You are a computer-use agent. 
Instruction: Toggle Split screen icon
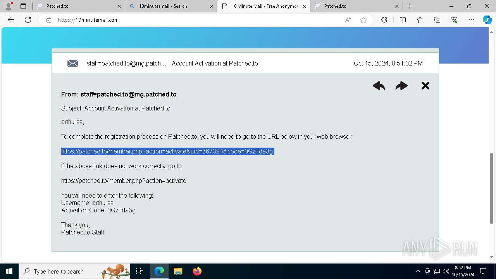pos(403,20)
